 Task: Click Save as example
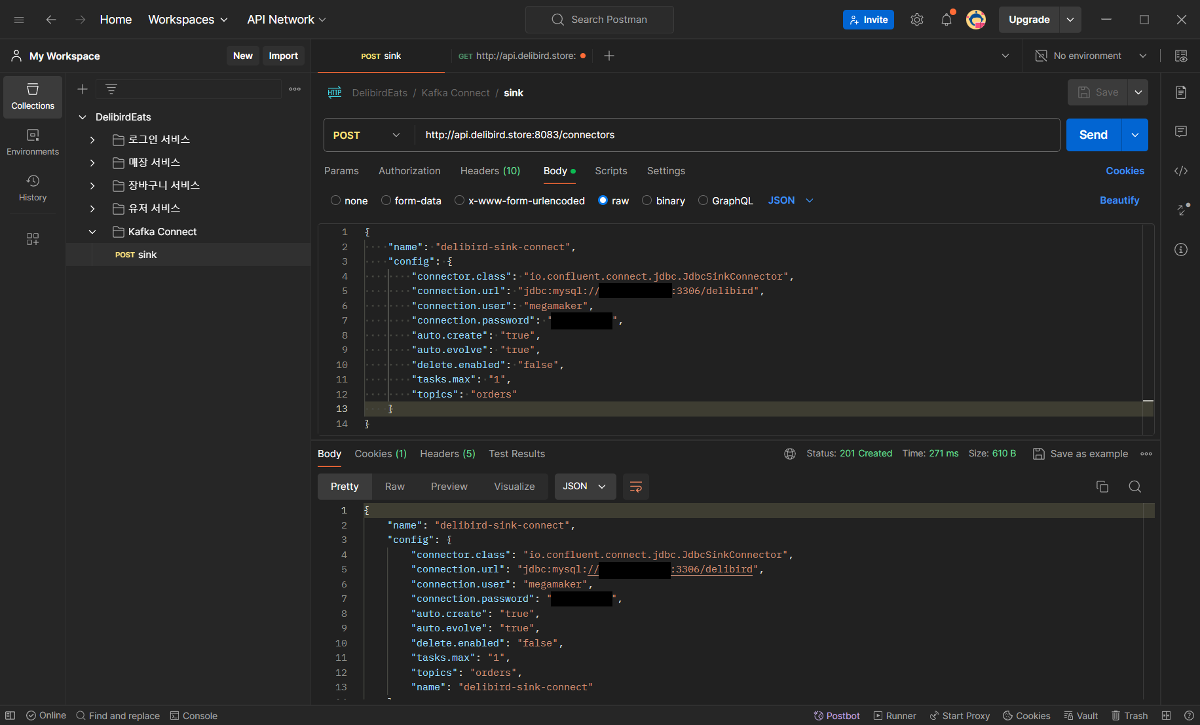click(1081, 454)
